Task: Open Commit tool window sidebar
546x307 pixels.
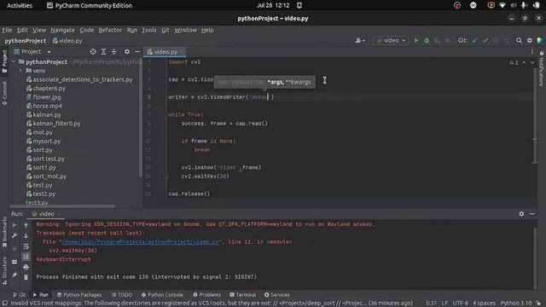Action: 4,93
